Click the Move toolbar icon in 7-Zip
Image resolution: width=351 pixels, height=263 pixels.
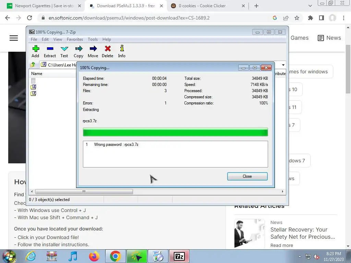(x=93, y=51)
